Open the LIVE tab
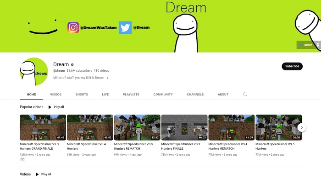The width and height of the screenshot is (321, 179). pyautogui.click(x=105, y=95)
